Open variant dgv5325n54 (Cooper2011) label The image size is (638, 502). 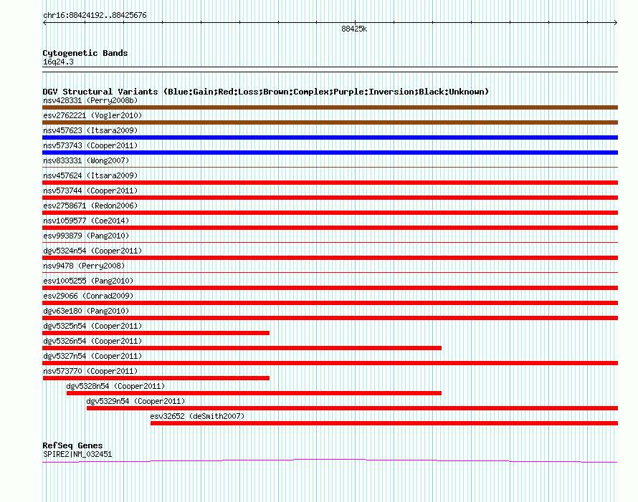click(92, 326)
